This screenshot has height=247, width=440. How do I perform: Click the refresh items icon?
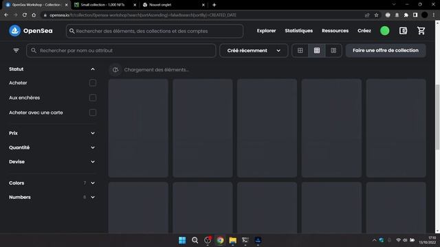(x=115, y=70)
